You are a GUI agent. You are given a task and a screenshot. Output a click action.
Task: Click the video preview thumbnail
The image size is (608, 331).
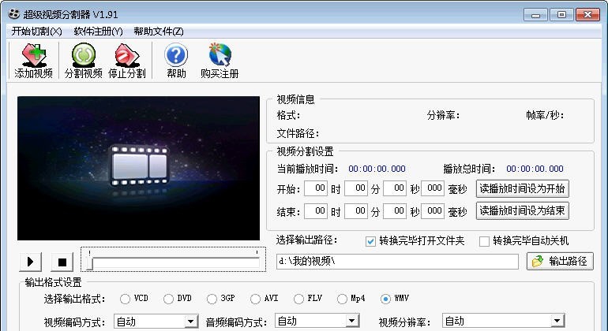pos(138,169)
